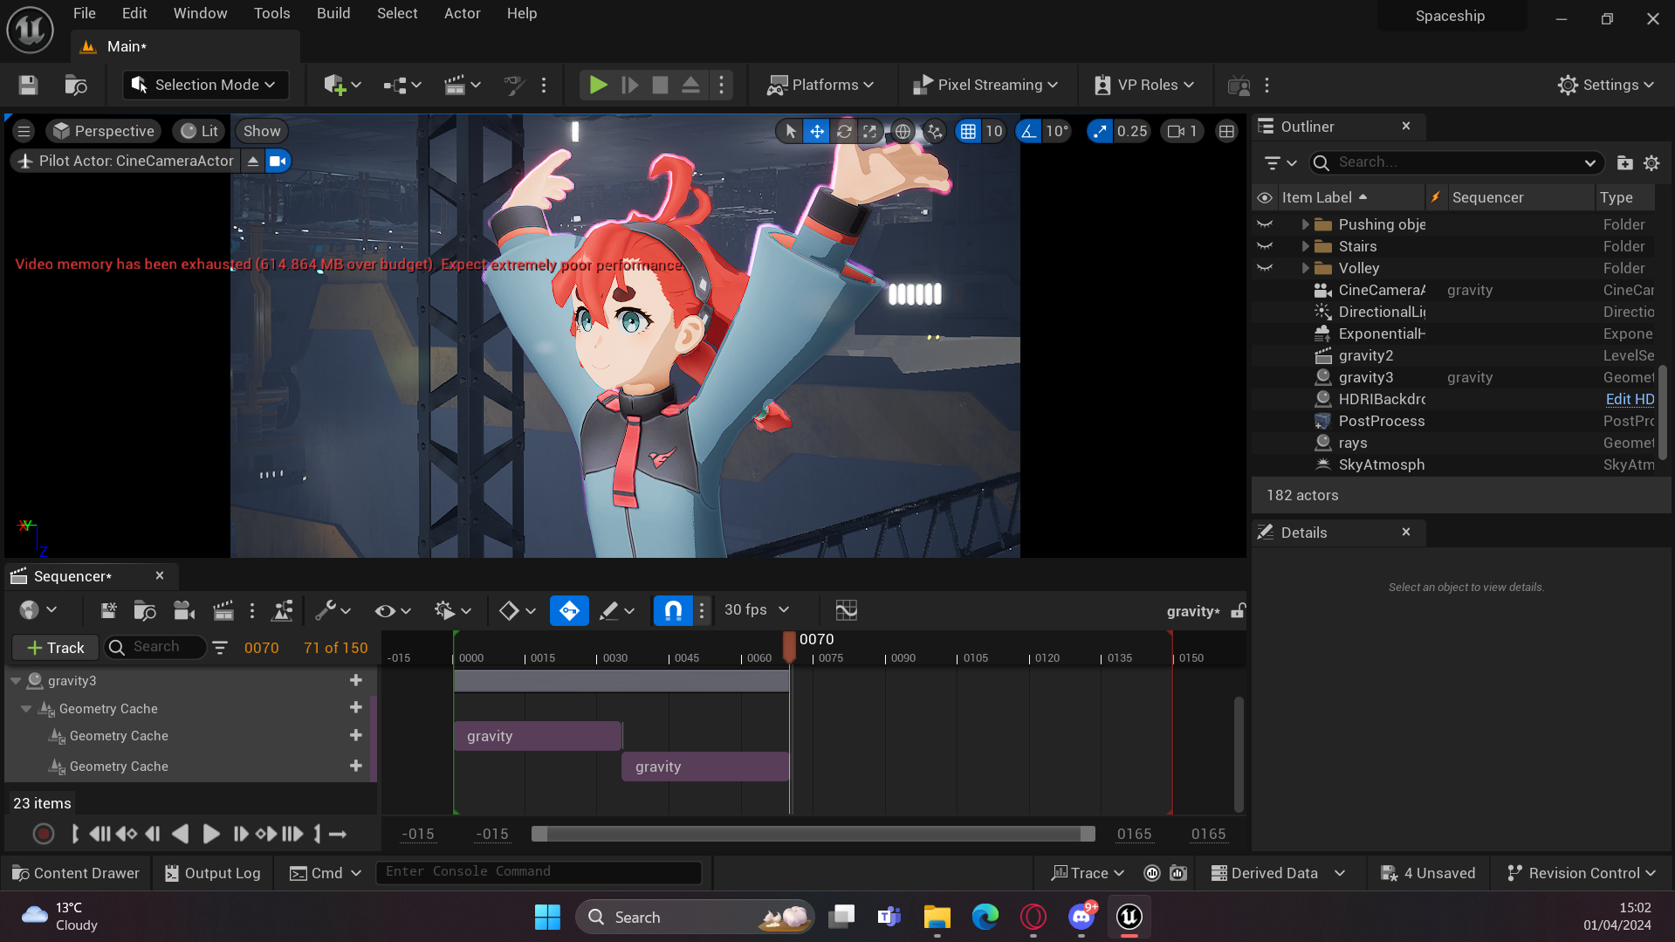Open the Window menu
This screenshot has height=942, width=1675.
[200, 13]
